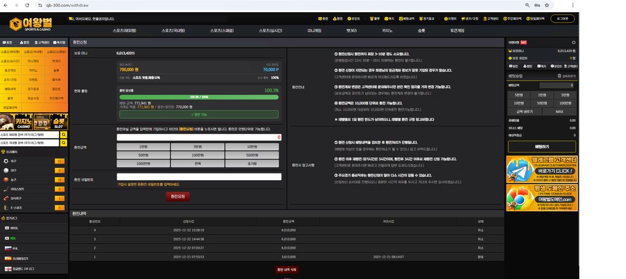The image size is (626, 279).
Task: Click the soccer ball 축구 icon
Action: [5, 161]
